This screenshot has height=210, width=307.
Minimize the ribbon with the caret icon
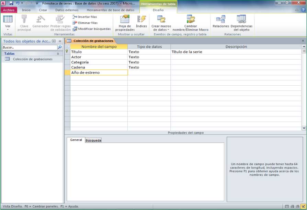tap(297, 10)
